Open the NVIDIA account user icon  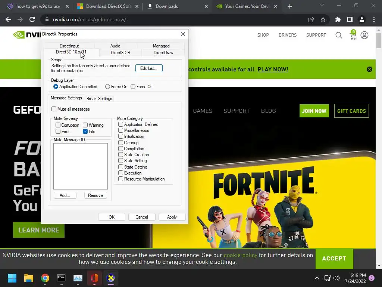pos(364,35)
